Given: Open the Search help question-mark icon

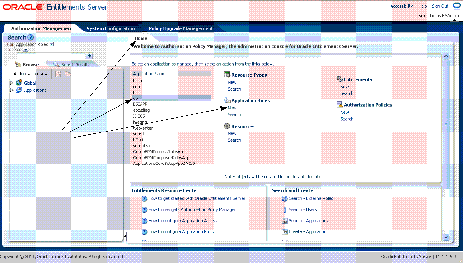Looking at the screenshot, I should (x=30, y=38).
